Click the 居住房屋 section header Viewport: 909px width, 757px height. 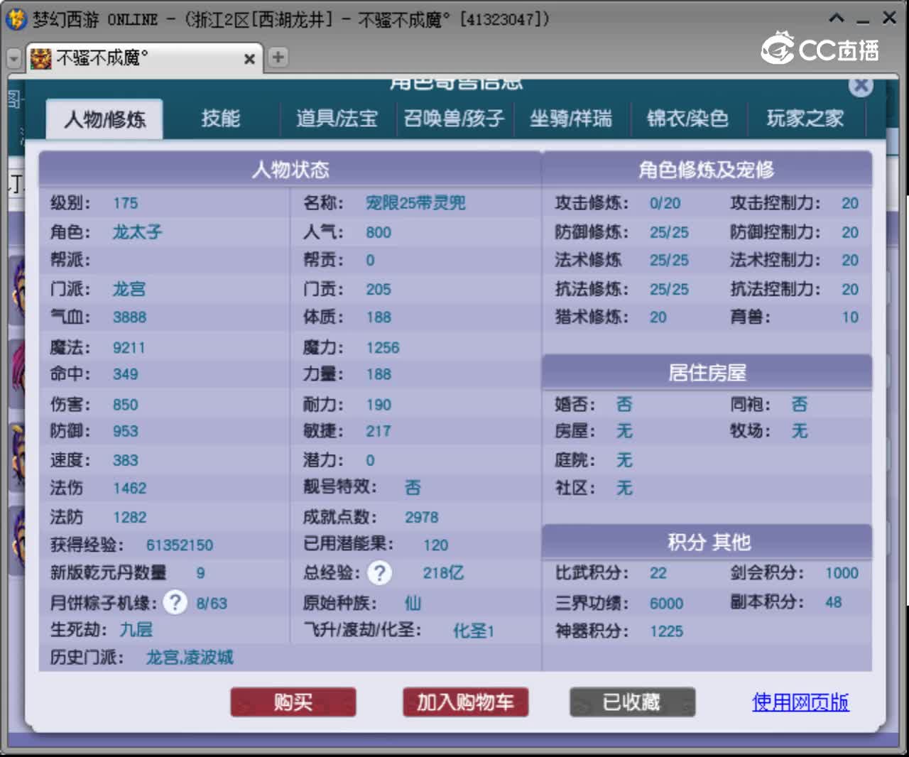(707, 372)
